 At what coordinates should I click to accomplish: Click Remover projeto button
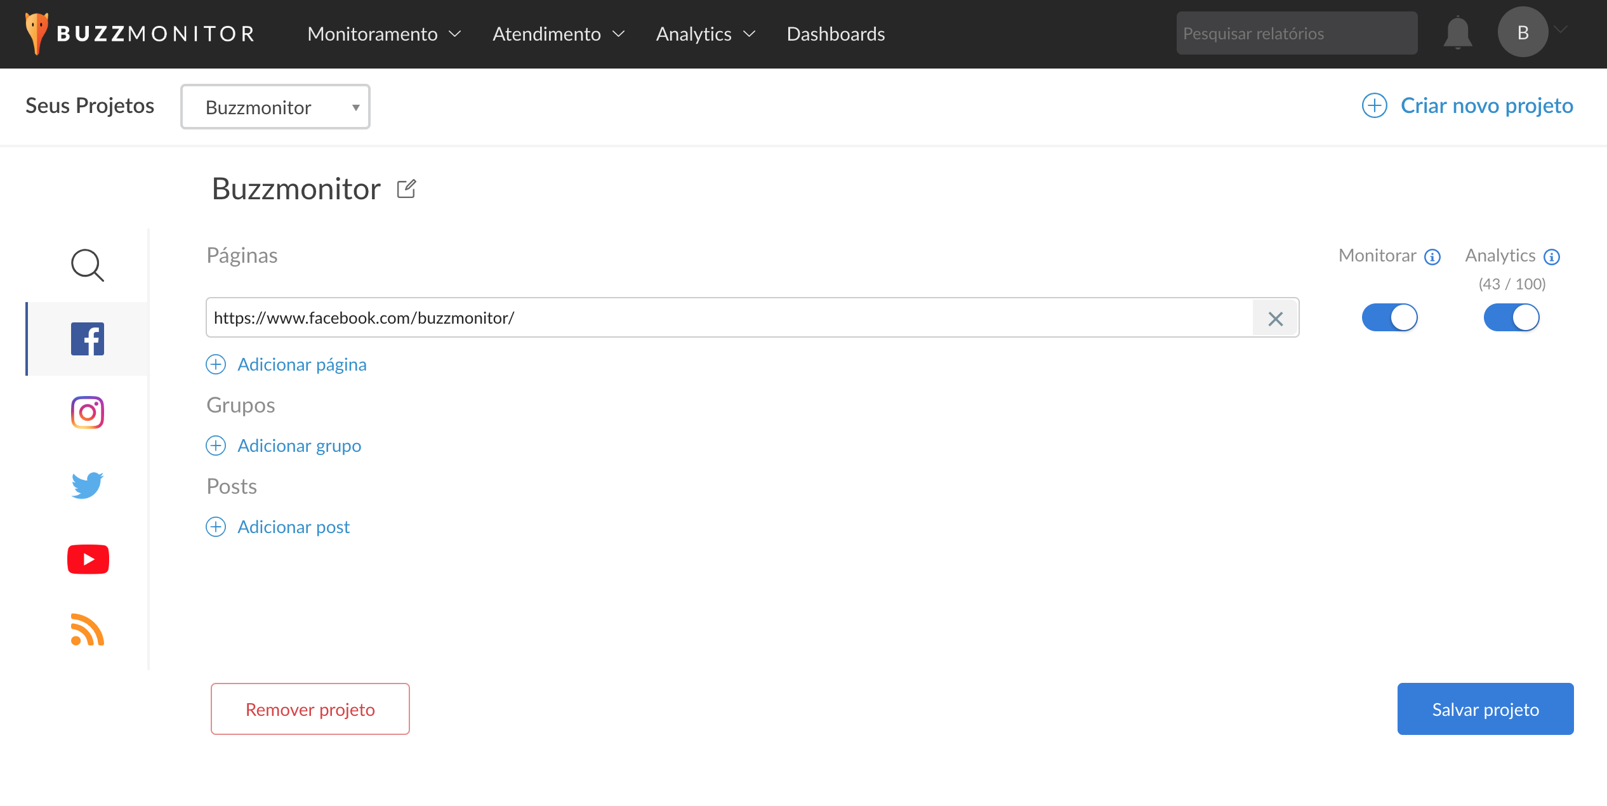pos(310,709)
